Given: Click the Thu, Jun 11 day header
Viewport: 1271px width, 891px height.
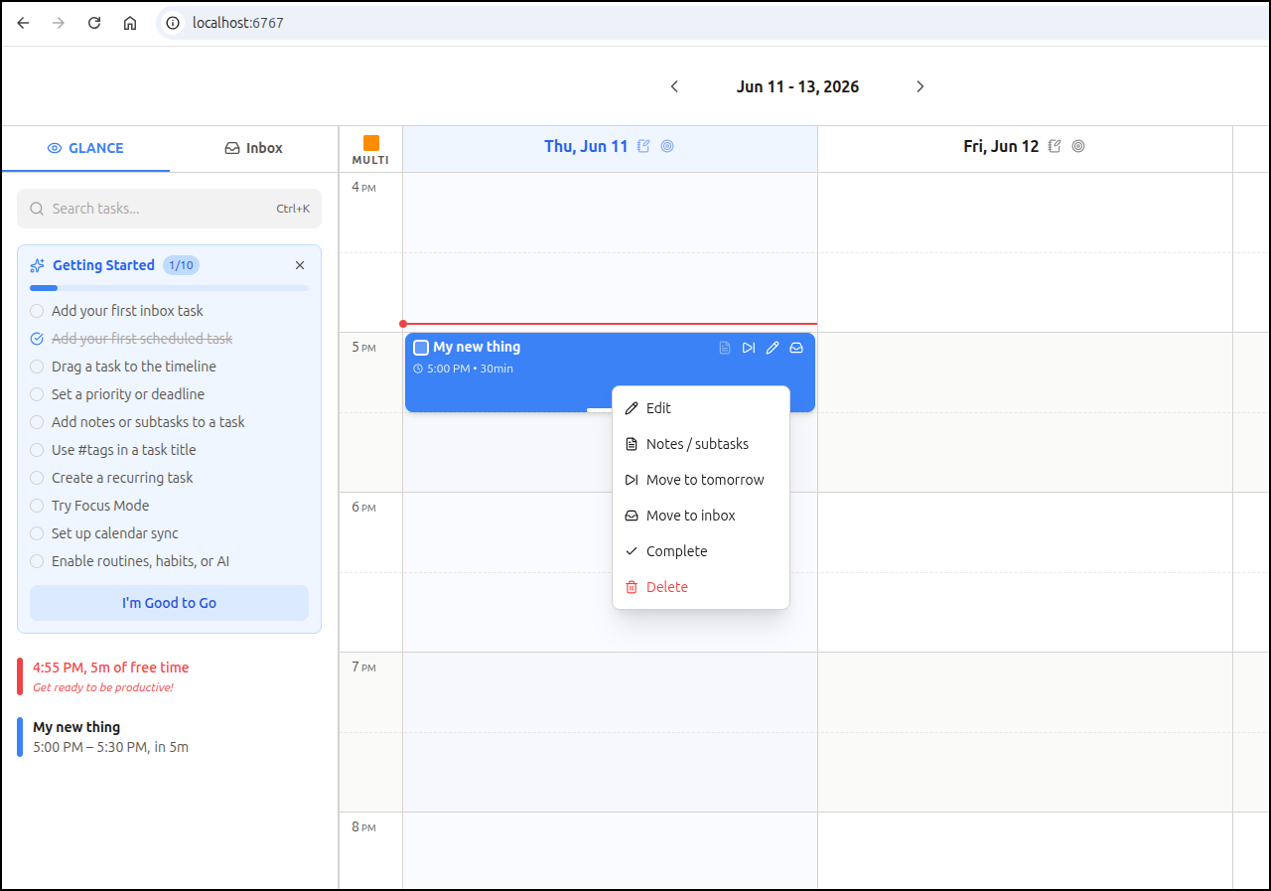Looking at the screenshot, I should 586,146.
